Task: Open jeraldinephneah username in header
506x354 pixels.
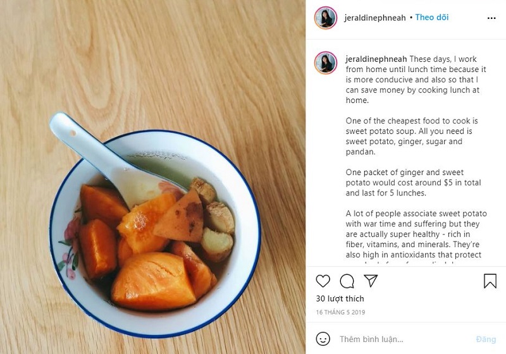Action: point(374,18)
